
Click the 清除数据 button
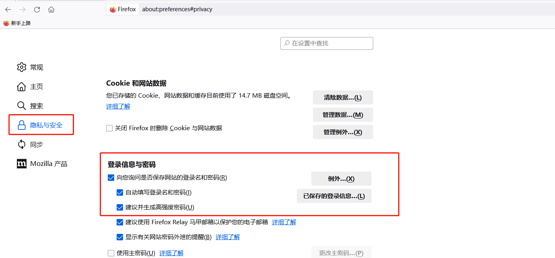pyautogui.click(x=343, y=98)
